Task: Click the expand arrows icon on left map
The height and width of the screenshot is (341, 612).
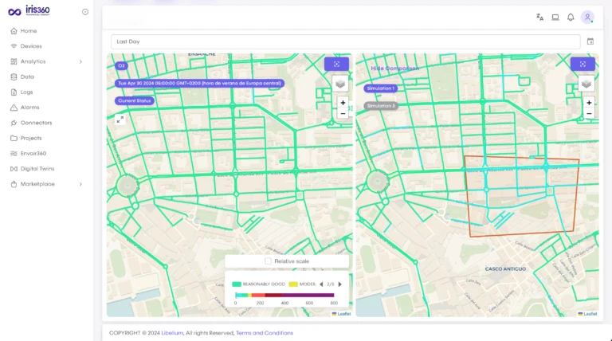Action: (x=120, y=120)
